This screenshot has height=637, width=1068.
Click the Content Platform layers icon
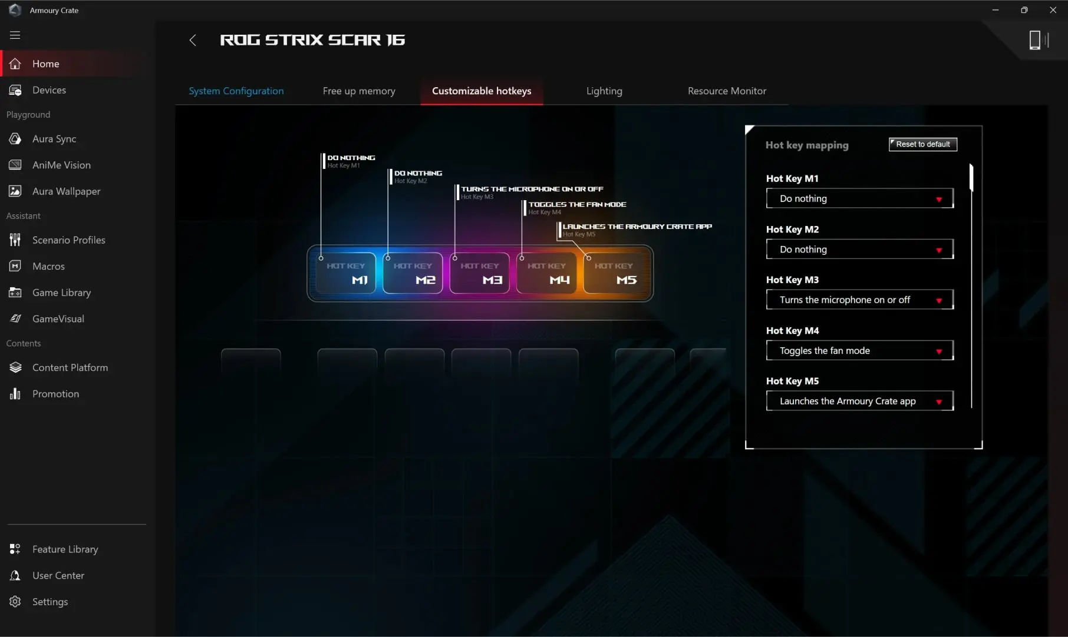click(x=15, y=367)
